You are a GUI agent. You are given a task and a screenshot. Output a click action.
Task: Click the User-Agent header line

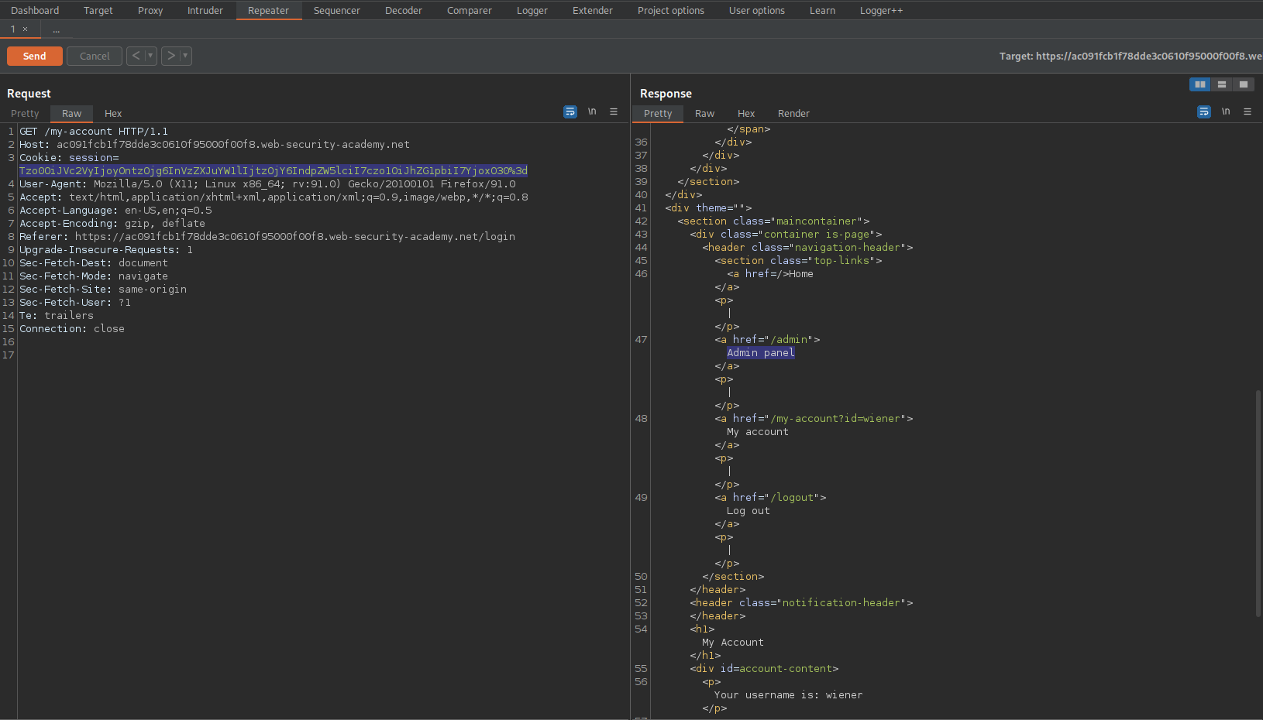pos(267,183)
